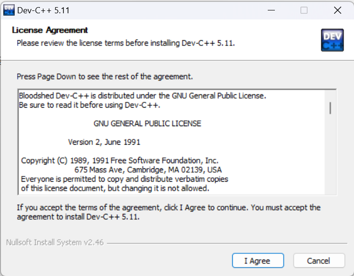The height and width of the screenshot is (276, 354).
Task: Click the license text scrollbar thumb
Action: click(330, 108)
